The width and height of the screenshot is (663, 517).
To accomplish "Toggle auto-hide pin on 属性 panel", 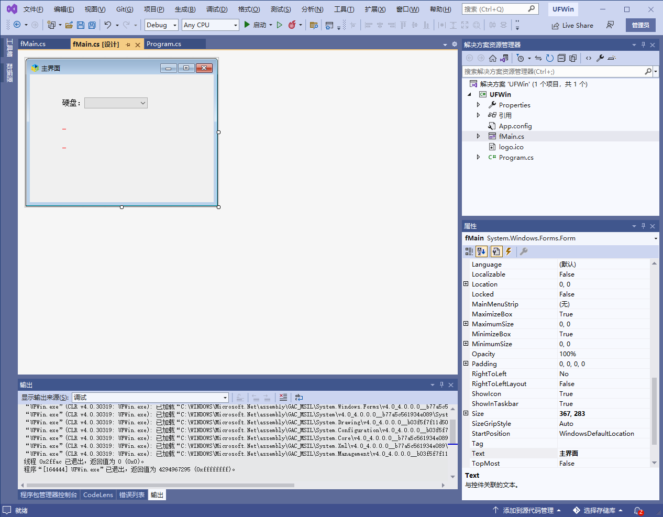I will 643,226.
